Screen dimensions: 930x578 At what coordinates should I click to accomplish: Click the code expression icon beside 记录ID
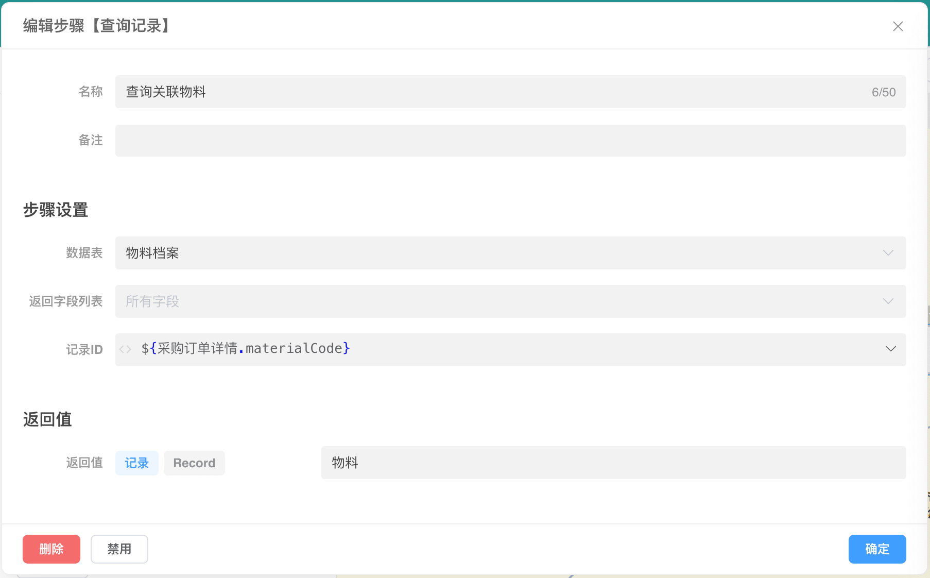point(125,349)
